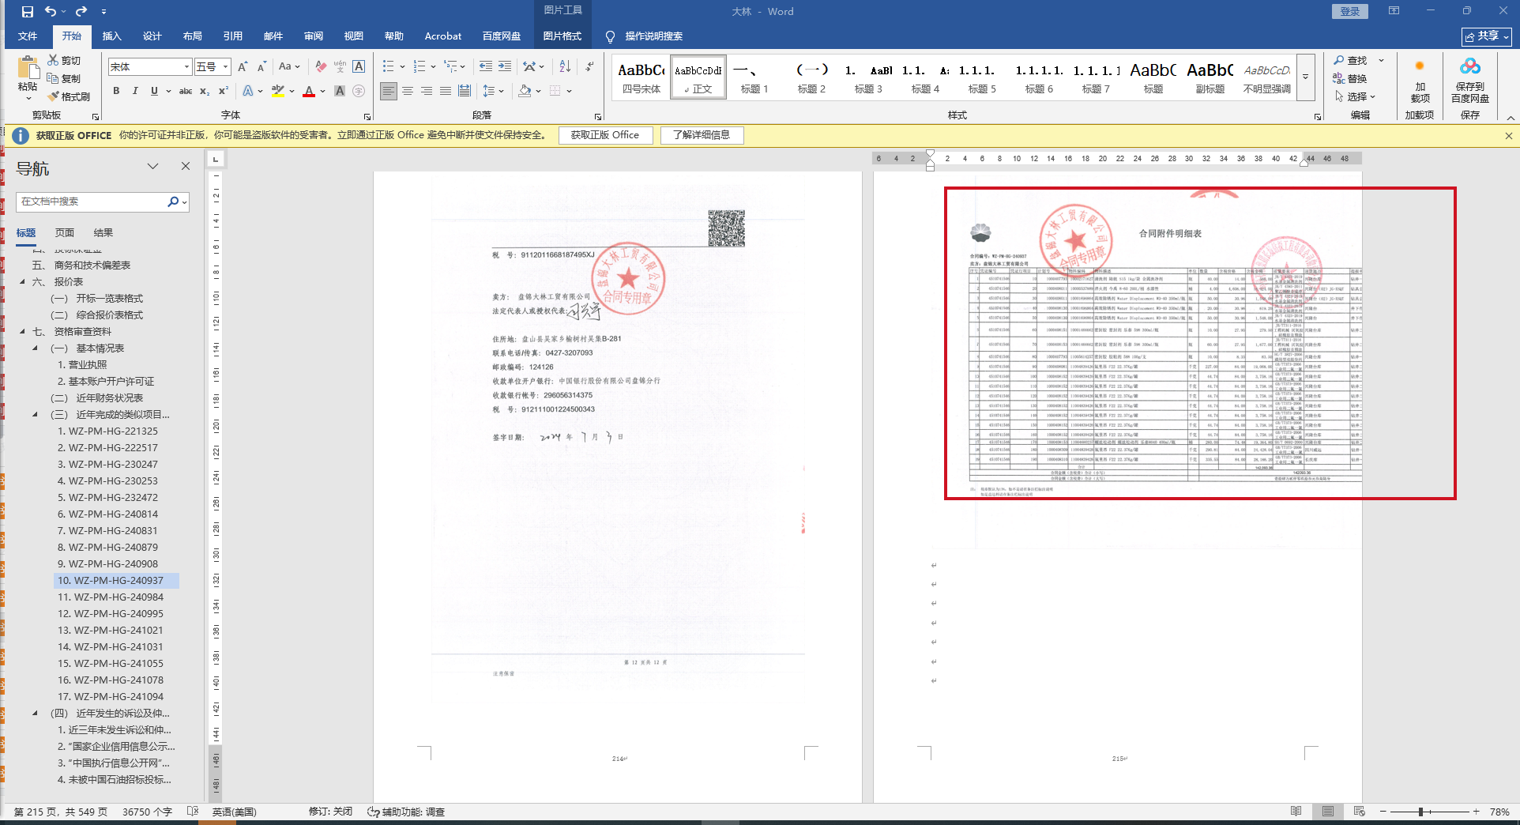Apply a numbered list
Viewport: 1520px width, 825px height.
pyautogui.click(x=420, y=66)
